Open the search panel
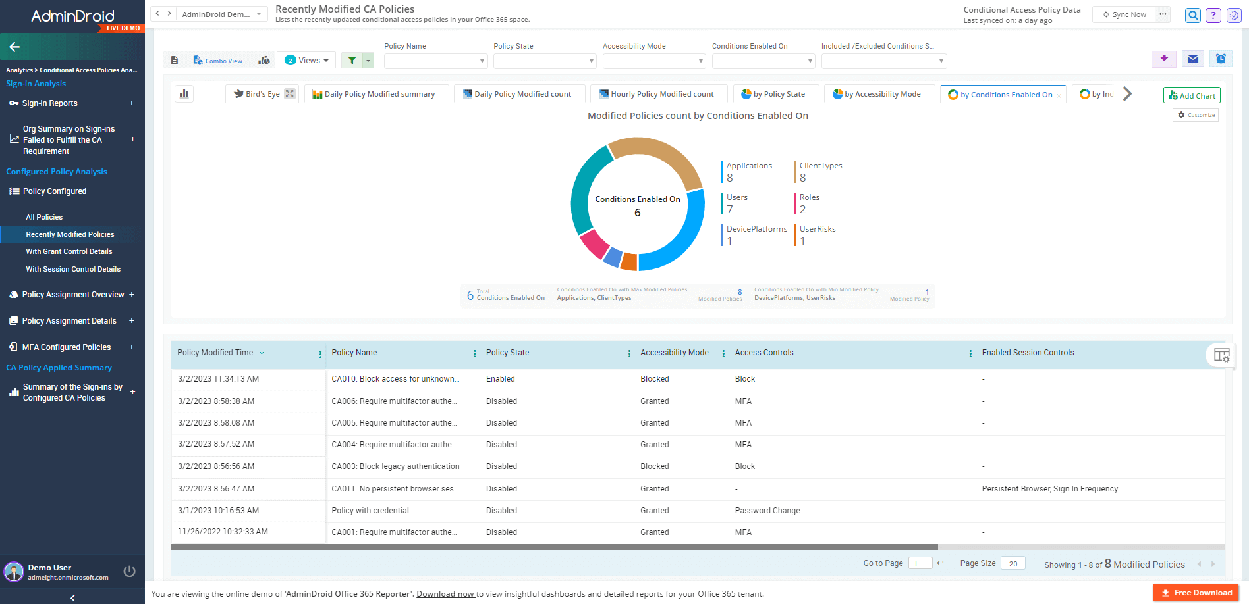Viewport: 1249px width, 604px height. pos(1192,15)
